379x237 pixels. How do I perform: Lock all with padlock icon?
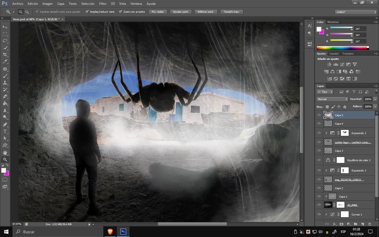point(345,107)
